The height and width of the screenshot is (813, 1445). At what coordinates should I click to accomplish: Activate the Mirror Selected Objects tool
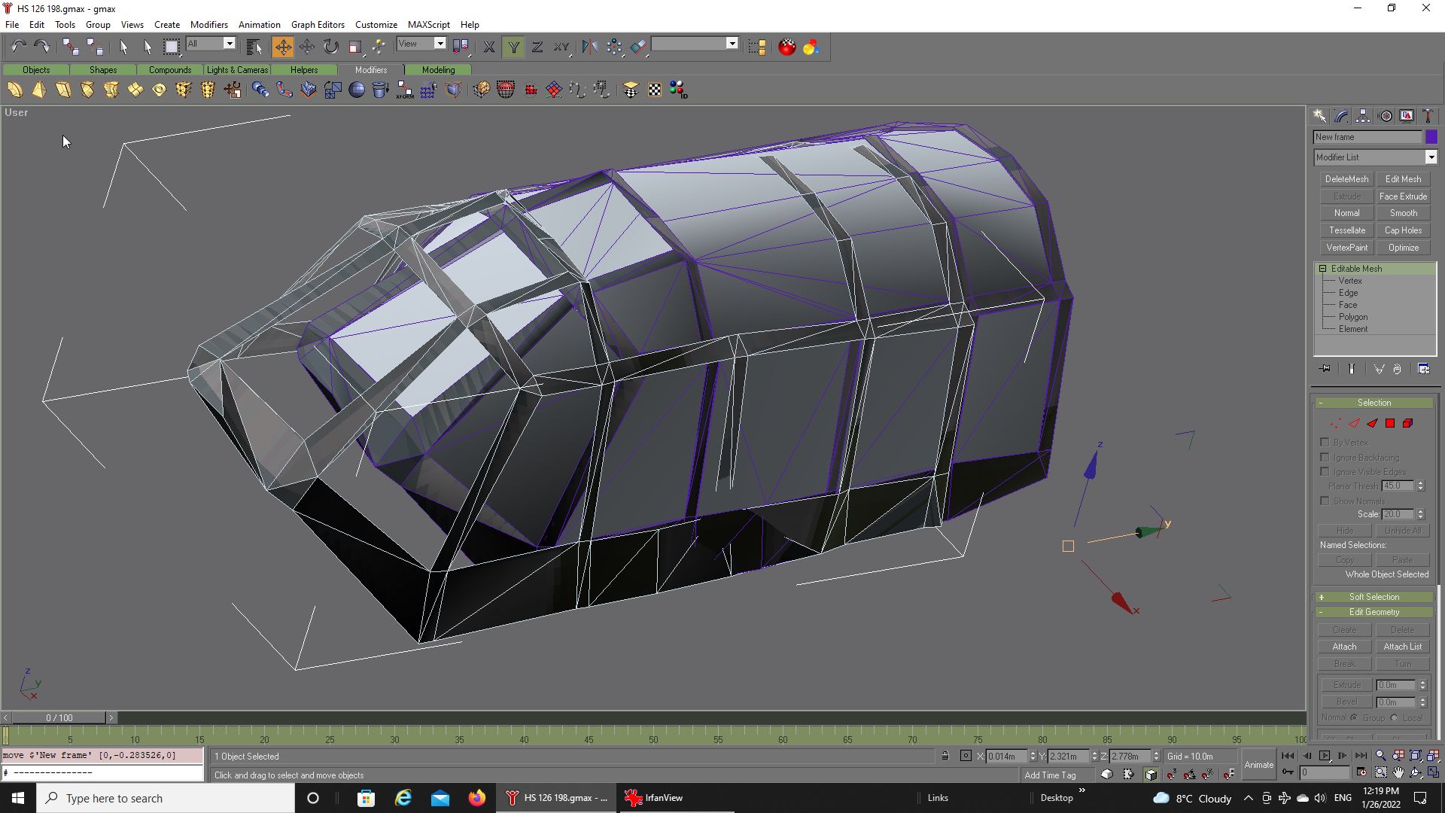point(589,47)
